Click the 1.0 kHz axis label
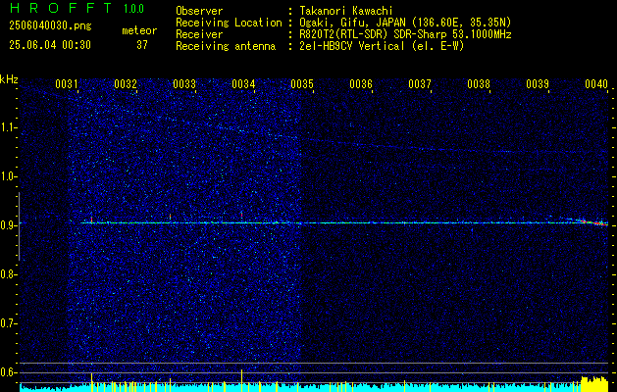This screenshot has width=617, height=392. (8, 176)
